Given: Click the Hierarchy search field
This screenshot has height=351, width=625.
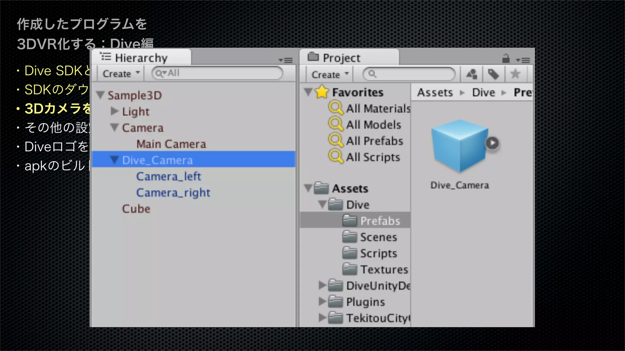Looking at the screenshot, I should click(x=217, y=73).
